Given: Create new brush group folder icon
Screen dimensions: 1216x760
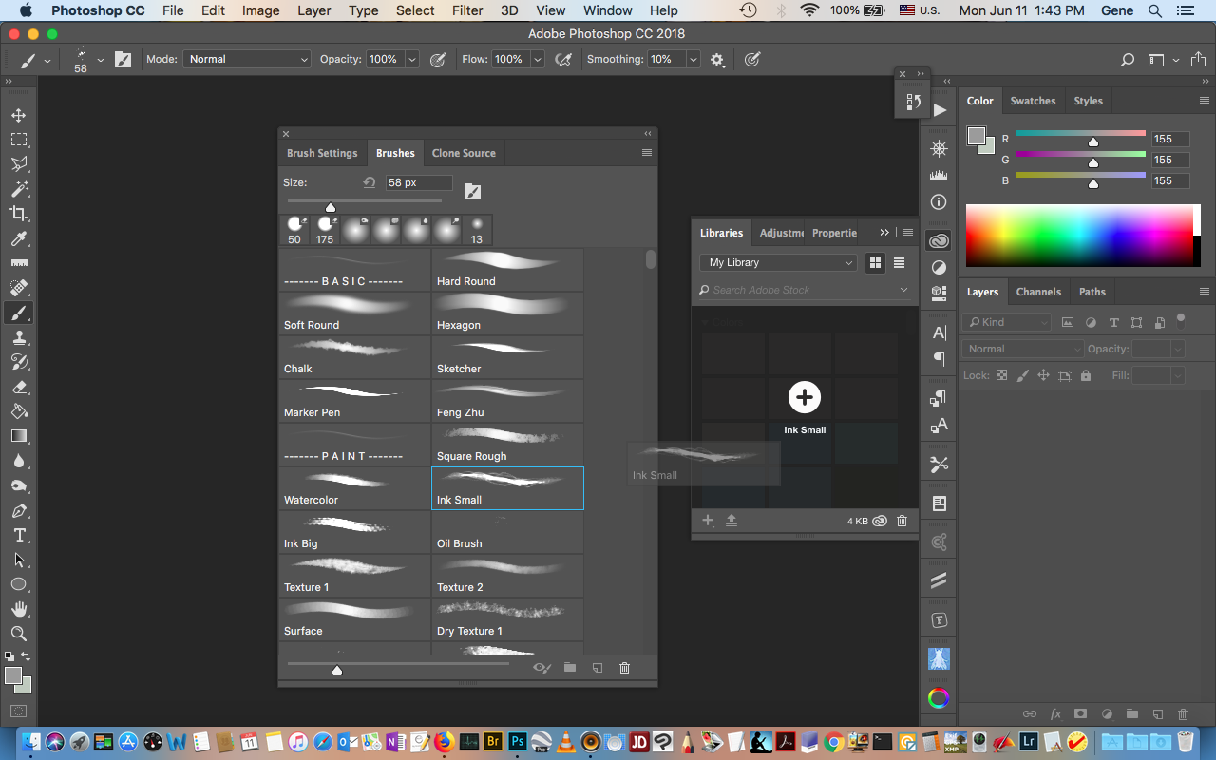Looking at the screenshot, I should click(570, 668).
